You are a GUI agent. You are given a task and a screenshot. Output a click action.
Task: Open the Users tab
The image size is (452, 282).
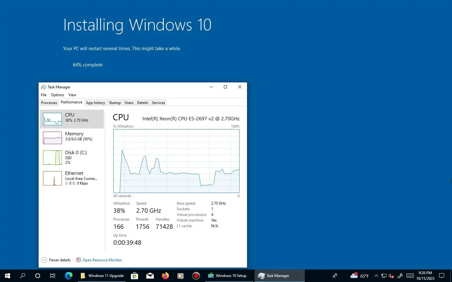(x=129, y=103)
